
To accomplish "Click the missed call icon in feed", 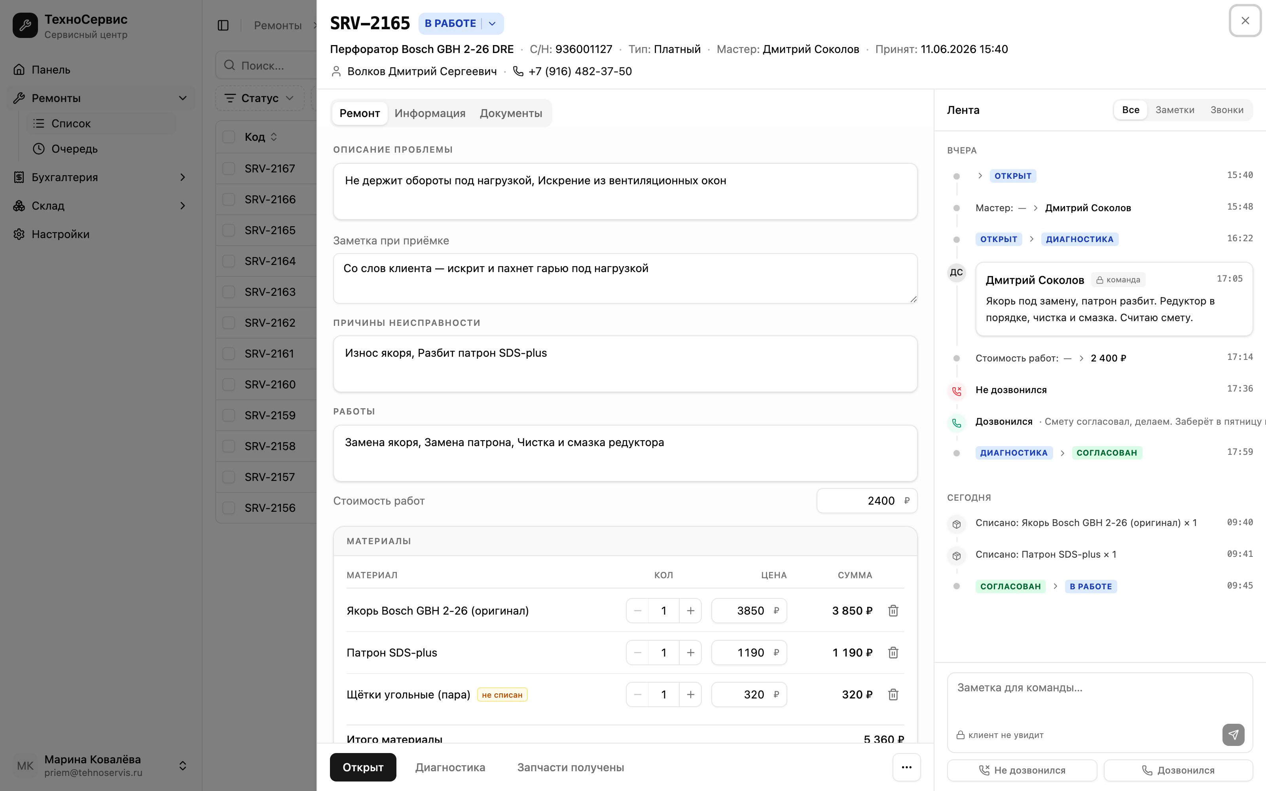I will 956,390.
